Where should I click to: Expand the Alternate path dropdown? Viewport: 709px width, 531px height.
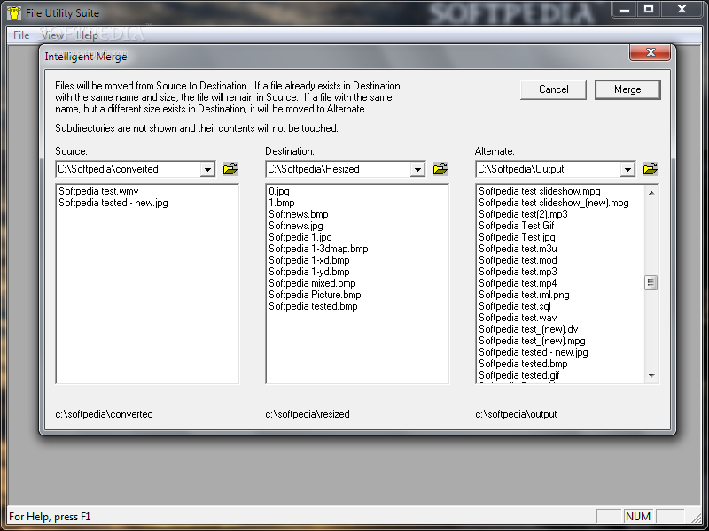click(627, 169)
